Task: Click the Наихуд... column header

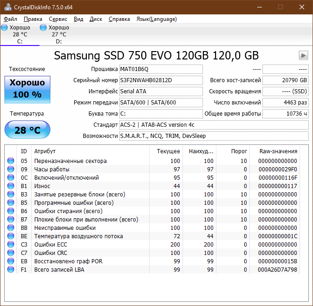Action: (199, 151)
